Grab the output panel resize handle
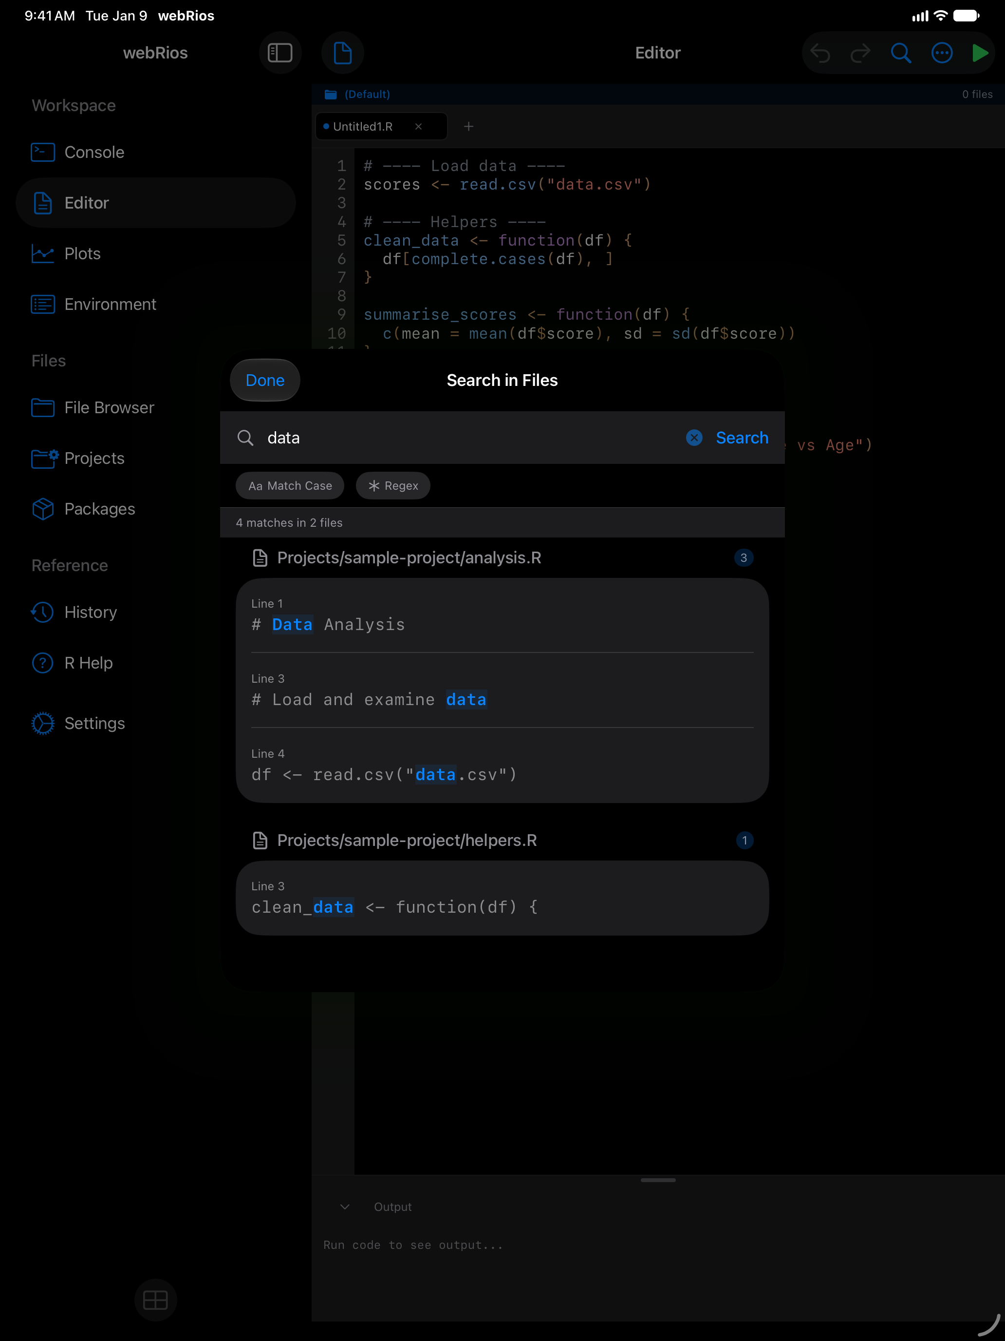 click(658, 1180)
